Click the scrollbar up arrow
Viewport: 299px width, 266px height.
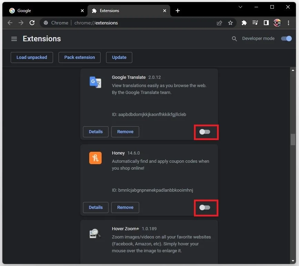(293, 70)
